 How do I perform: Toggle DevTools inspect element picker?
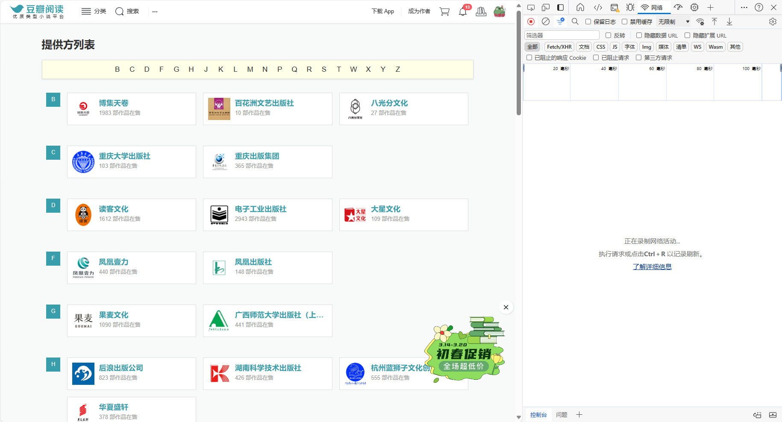tap(531, 7)
